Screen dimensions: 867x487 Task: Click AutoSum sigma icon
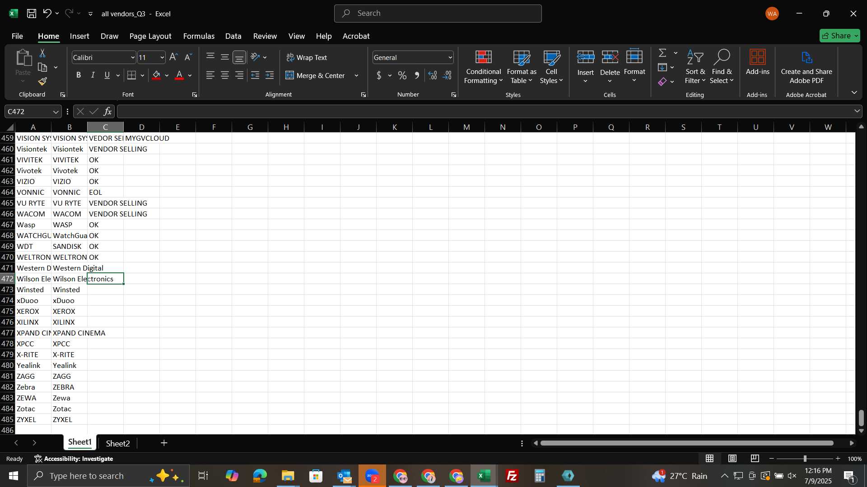coord(662,53)
